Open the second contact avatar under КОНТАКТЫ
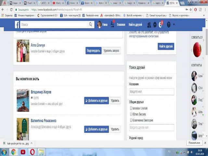 click(194, 88)
